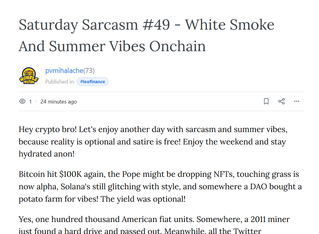
Task: Click the title line And Summer Vibes Onchain
Action: tap(112, 46)
